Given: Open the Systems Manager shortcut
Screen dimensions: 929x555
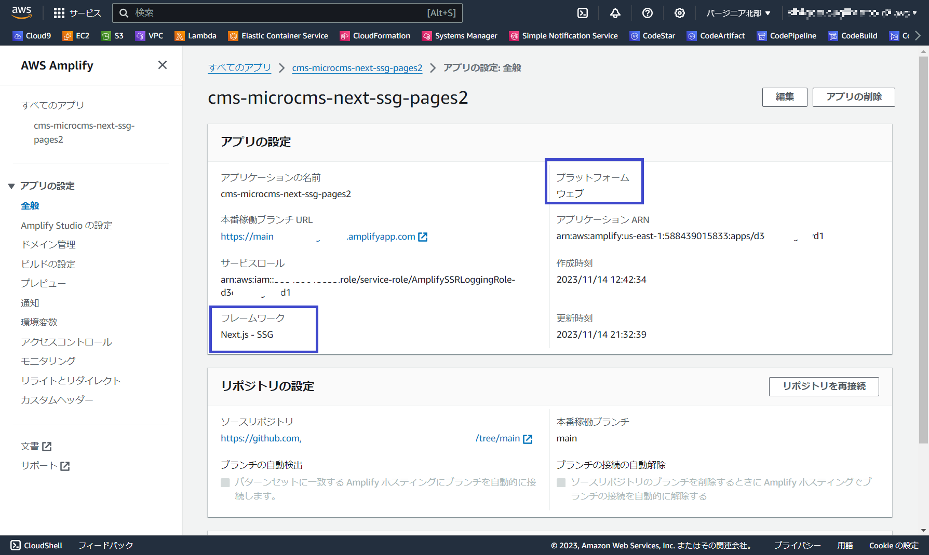Looking at the screenshot, I should tap(460, 36).
